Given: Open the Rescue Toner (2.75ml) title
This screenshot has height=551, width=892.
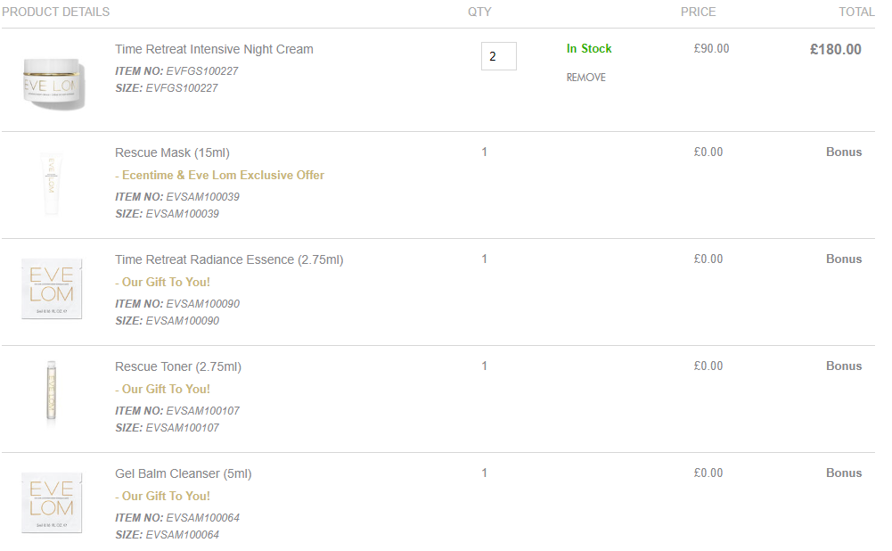Looking at the screenshot, I should [178, 367].
